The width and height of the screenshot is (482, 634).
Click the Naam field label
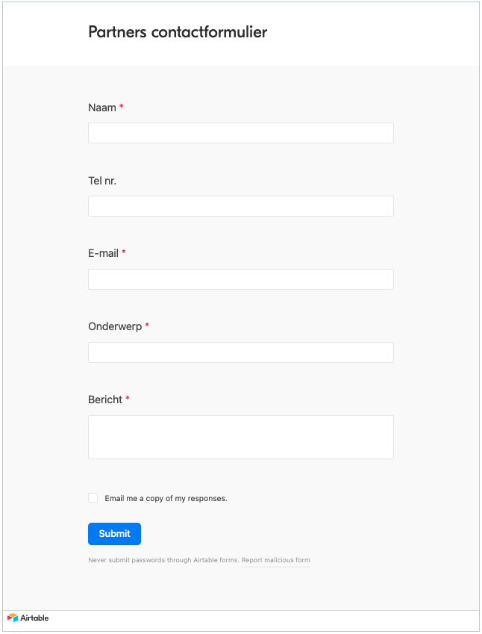[102, 108]
